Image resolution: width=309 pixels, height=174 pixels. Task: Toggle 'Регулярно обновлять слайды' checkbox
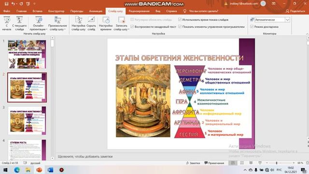click(132, 19)
